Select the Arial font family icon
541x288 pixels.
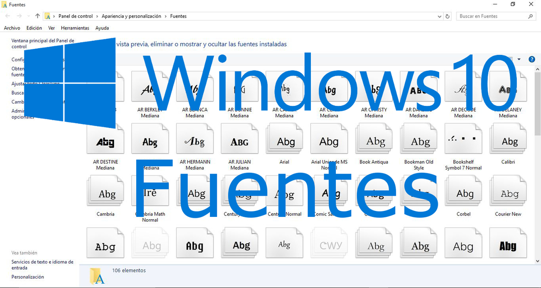pos(284,139)
